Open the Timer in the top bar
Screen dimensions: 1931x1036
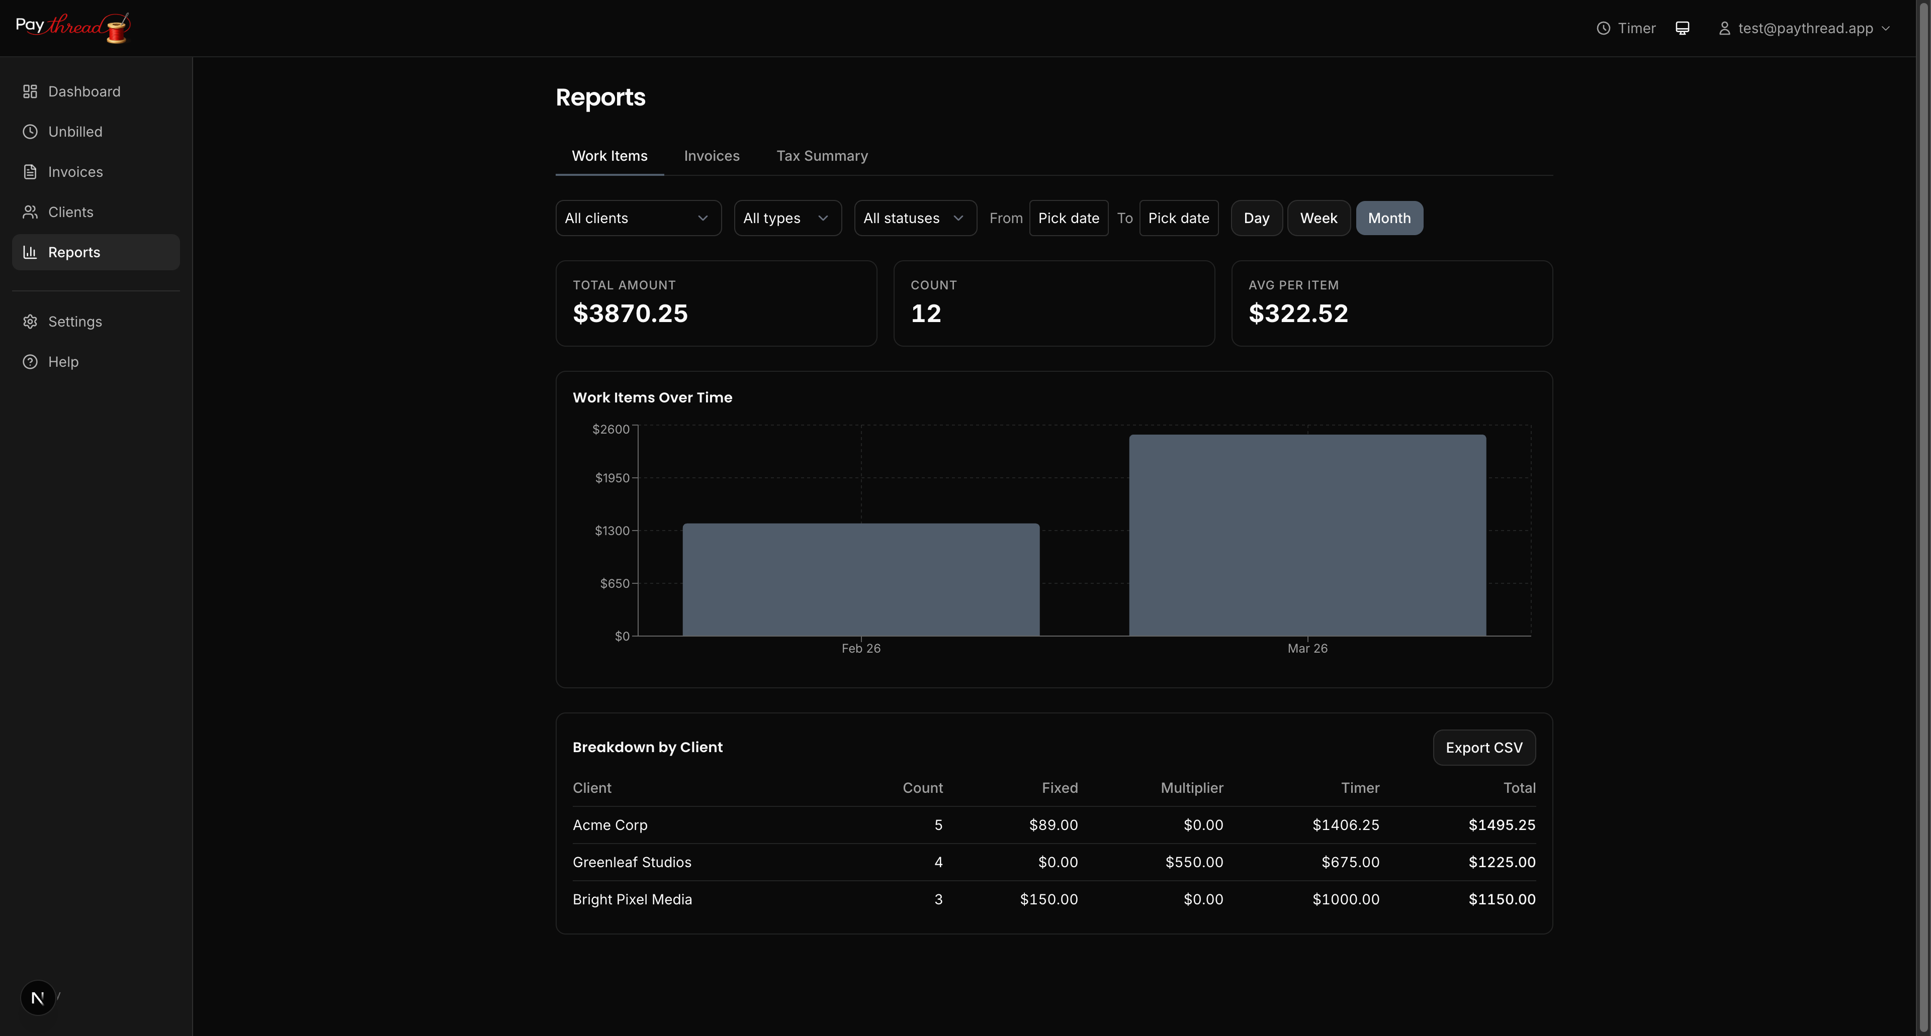(x=1626, y=28)
